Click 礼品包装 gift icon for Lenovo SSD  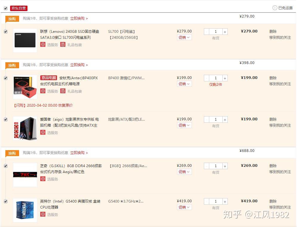pos(63,45)
